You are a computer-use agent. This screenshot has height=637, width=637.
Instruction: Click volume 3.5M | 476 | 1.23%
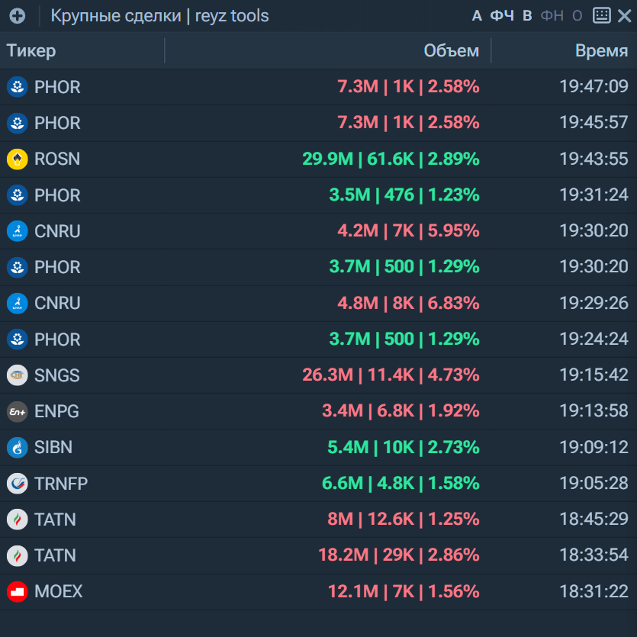404,195
